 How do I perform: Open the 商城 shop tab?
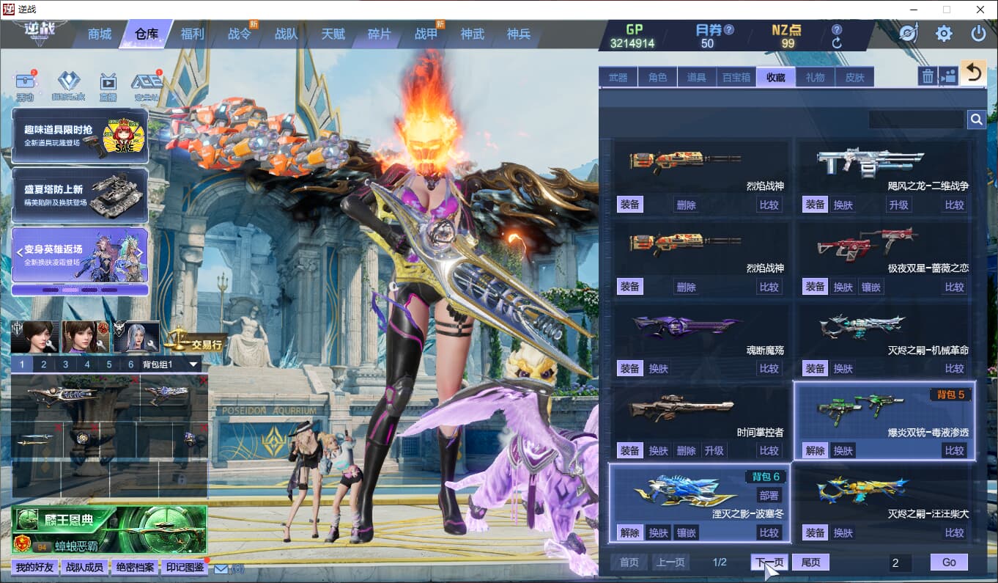pos(100,34)
